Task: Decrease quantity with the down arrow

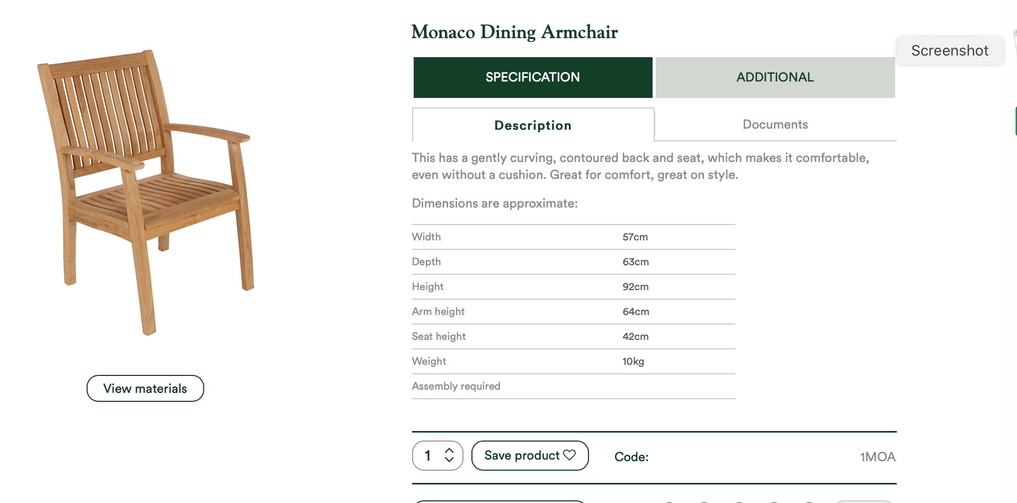Action: (x=449, y=460)
